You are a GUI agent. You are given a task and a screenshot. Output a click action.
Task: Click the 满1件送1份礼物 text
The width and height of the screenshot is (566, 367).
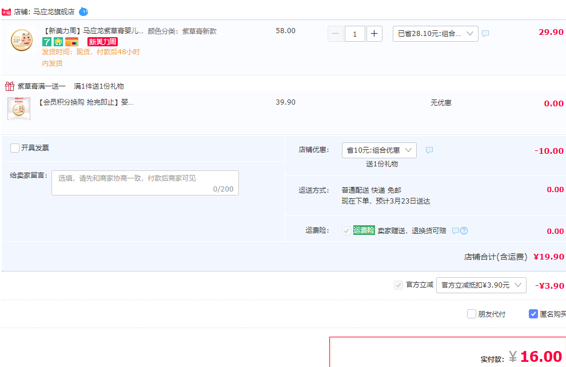[99, 86]
